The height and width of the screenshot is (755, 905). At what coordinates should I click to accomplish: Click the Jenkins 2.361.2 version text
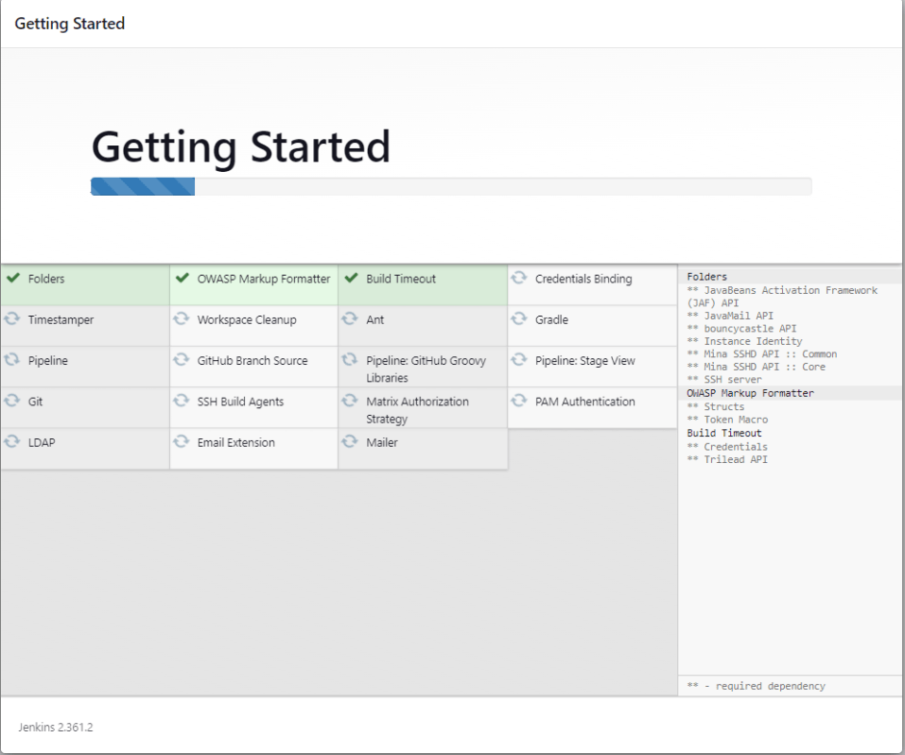(x=56, y=728)
